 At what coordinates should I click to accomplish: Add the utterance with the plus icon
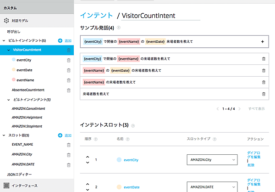(x=263, y=41)
